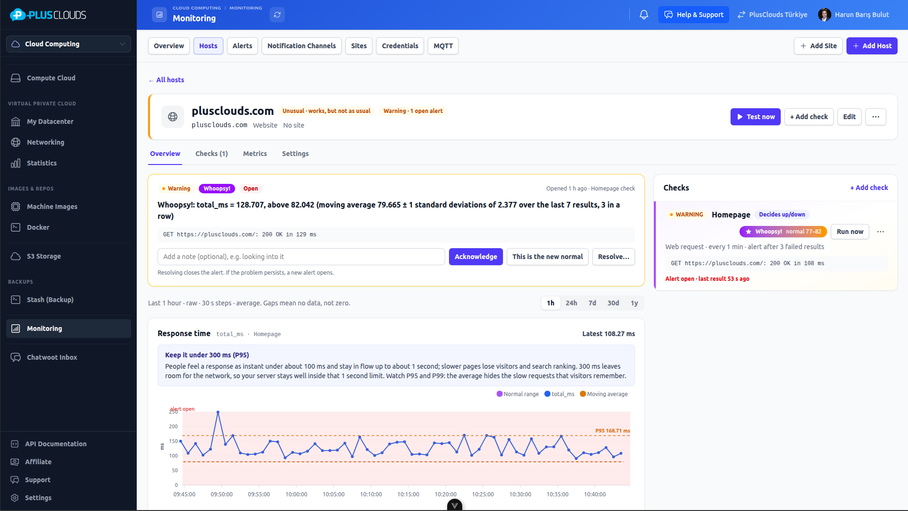Open the Notification Channels tab
This screenshot has width=908, height=511.
pos(301,46)
